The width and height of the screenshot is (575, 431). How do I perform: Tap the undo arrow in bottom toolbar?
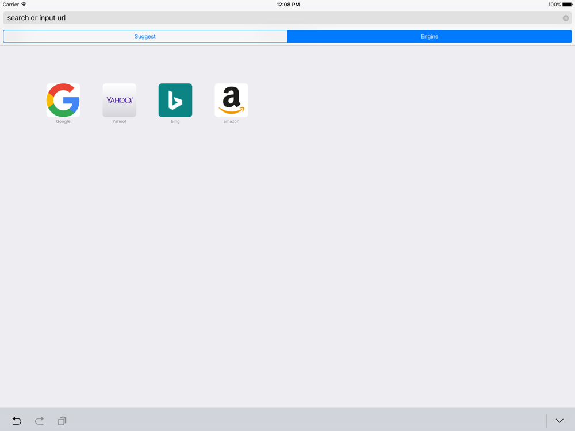point(17,421)
